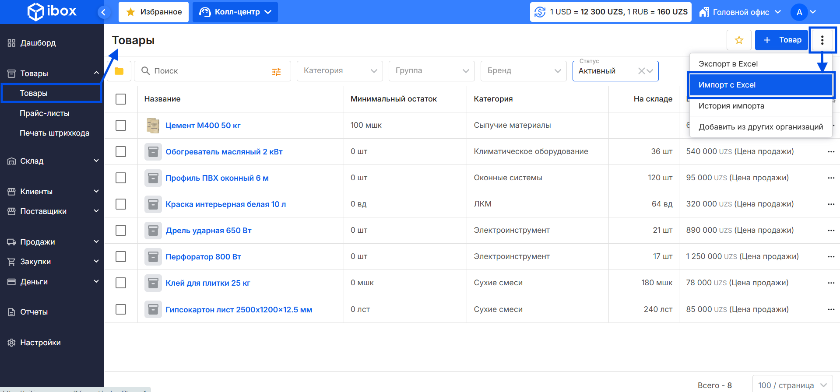Click the currency exchange rate icon
Image resolution: width=840 pixels, height=392 pixels.
pyautogui.click(x=540, y=12)
